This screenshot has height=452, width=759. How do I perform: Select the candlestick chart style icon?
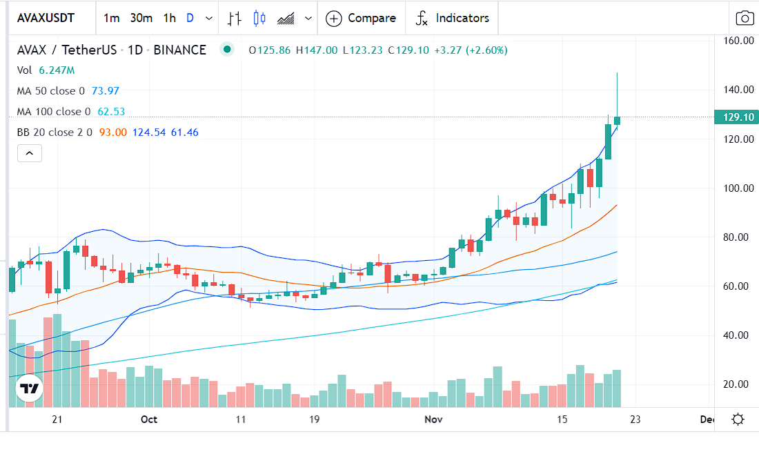tap(259, 19)
